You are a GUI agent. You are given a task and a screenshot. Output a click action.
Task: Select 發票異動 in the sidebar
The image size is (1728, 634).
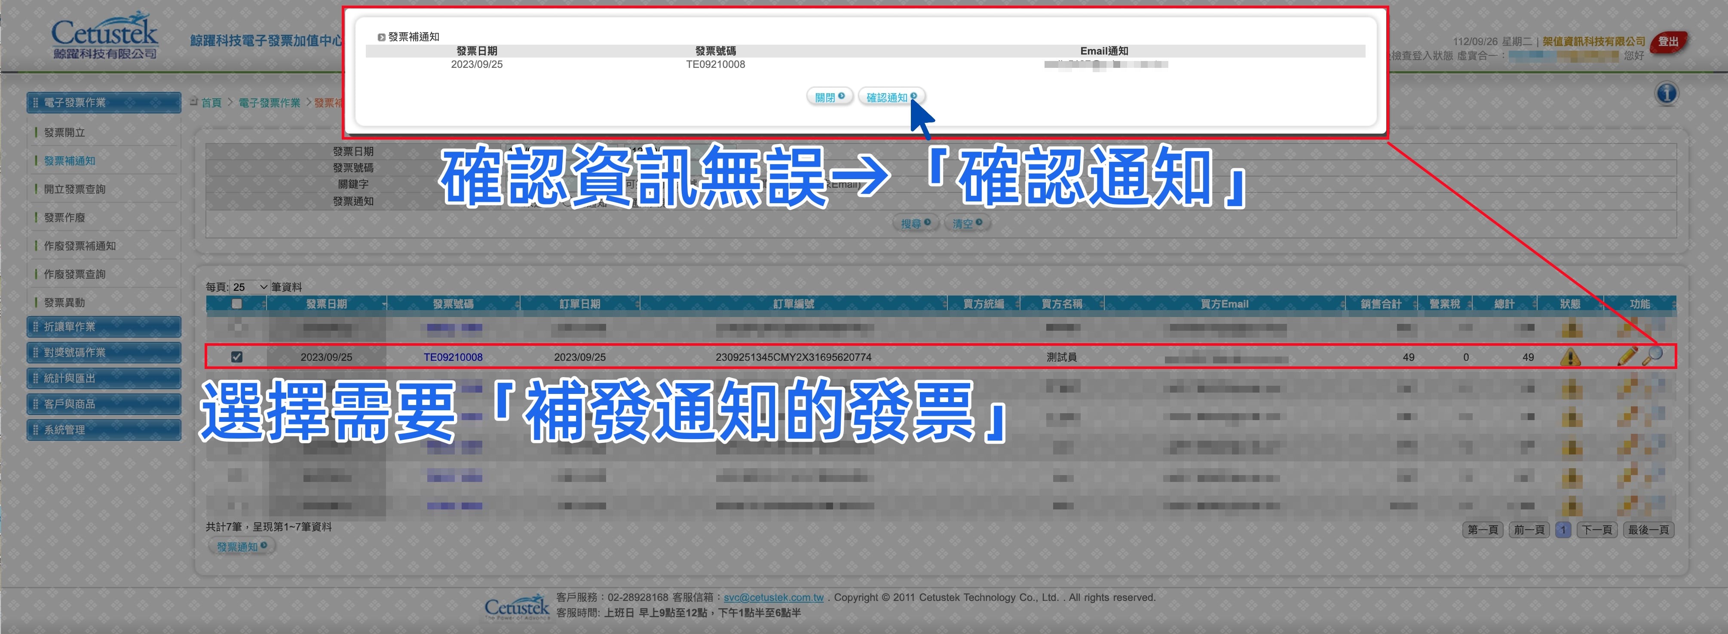click(x=64, y=303)
